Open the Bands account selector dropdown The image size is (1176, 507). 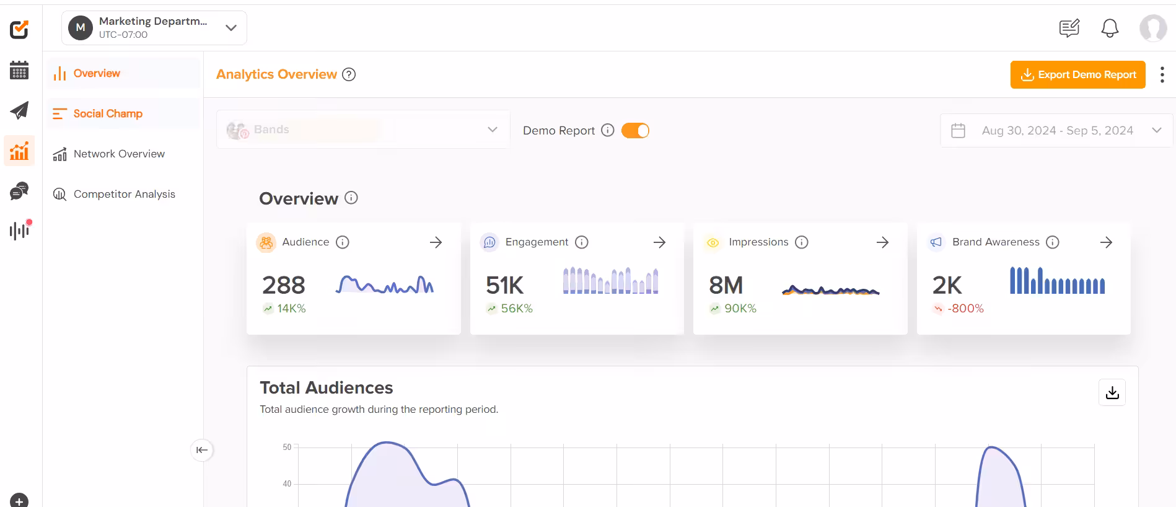363,130
